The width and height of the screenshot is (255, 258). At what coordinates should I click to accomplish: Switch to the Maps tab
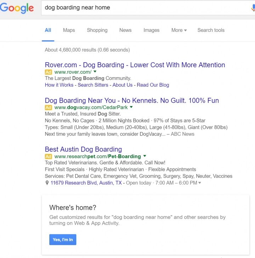69,30
